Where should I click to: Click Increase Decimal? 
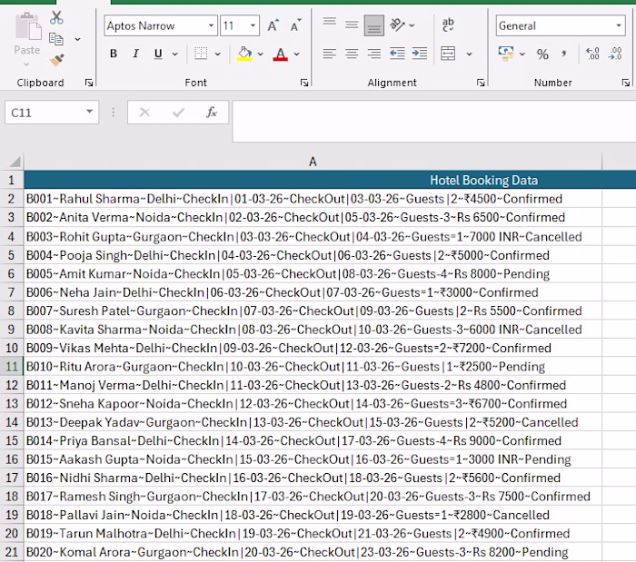coord(592,54)
